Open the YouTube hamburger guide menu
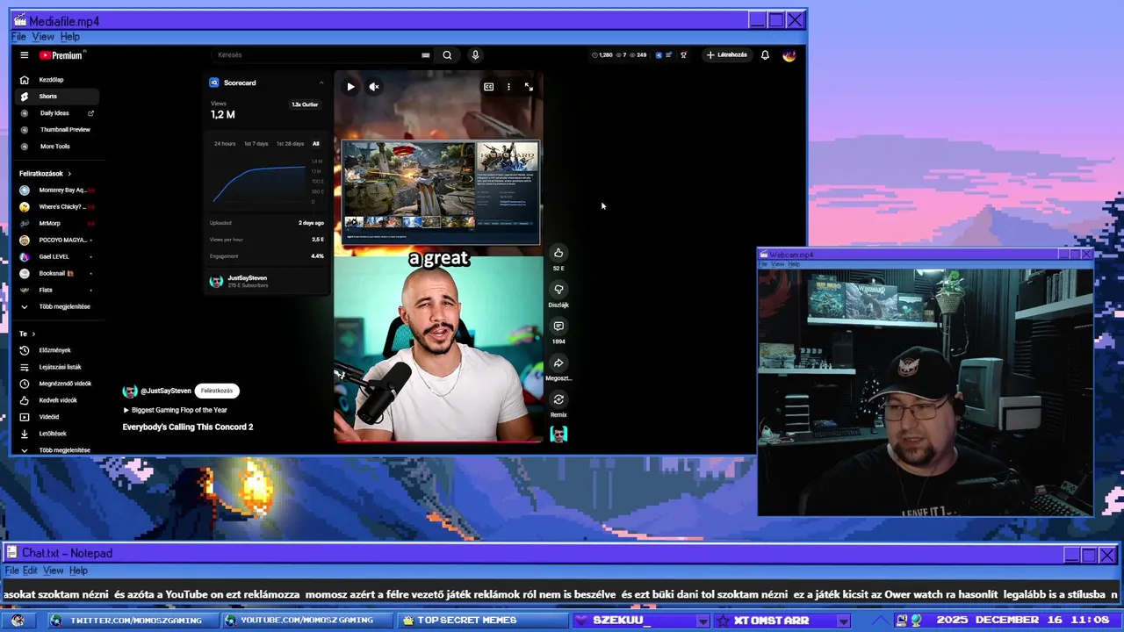The height and width of the screenshot is (632, 1124). (x=25, y=55)
